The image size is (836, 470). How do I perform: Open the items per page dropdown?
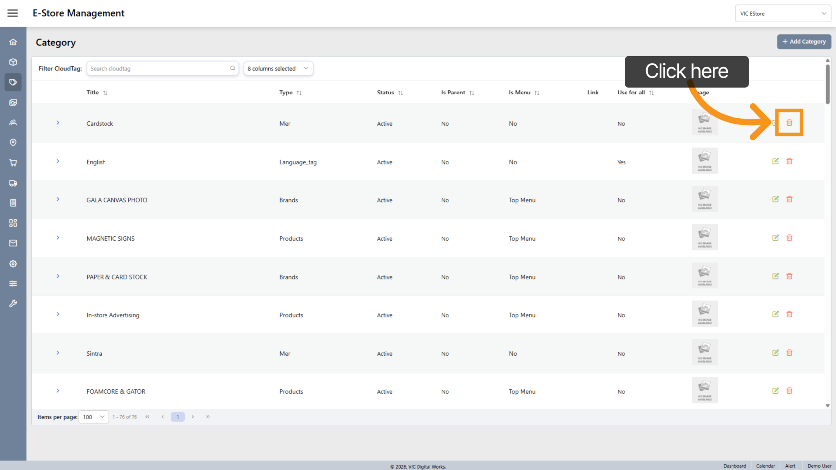[94, 417]
